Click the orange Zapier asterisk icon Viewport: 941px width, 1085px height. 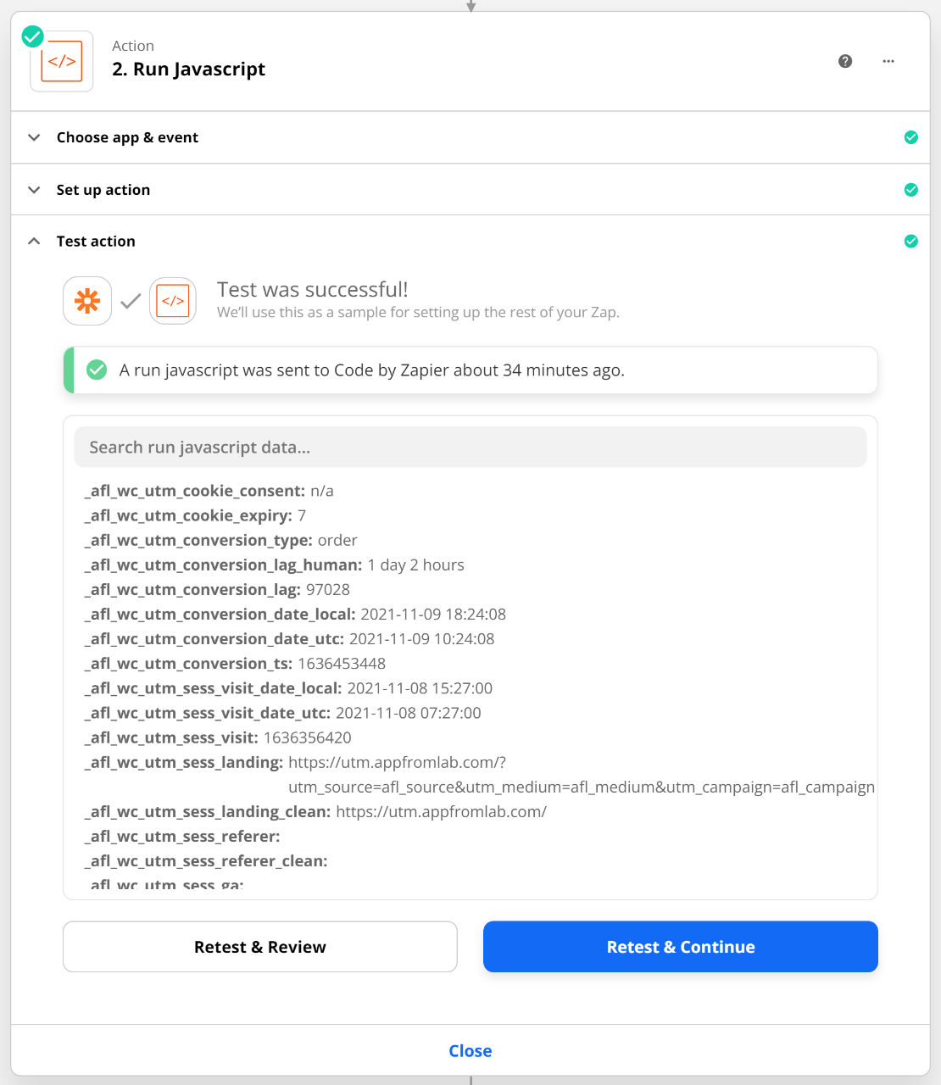click(87, 301)
